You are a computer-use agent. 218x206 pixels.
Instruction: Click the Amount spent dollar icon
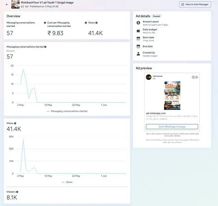coord(138,23)
